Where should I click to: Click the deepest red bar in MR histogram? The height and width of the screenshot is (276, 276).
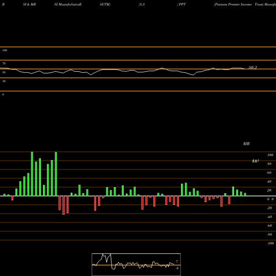tap(63, 205)
